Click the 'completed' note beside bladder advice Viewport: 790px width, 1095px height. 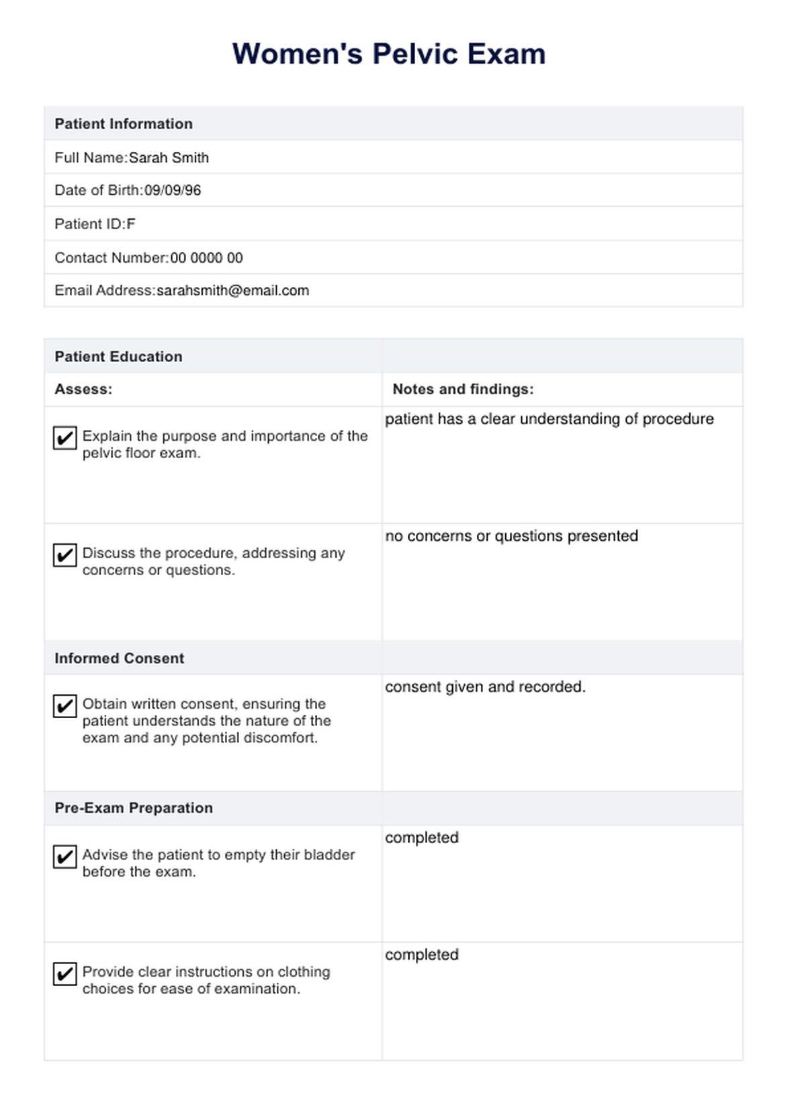(x=562, y=883)
